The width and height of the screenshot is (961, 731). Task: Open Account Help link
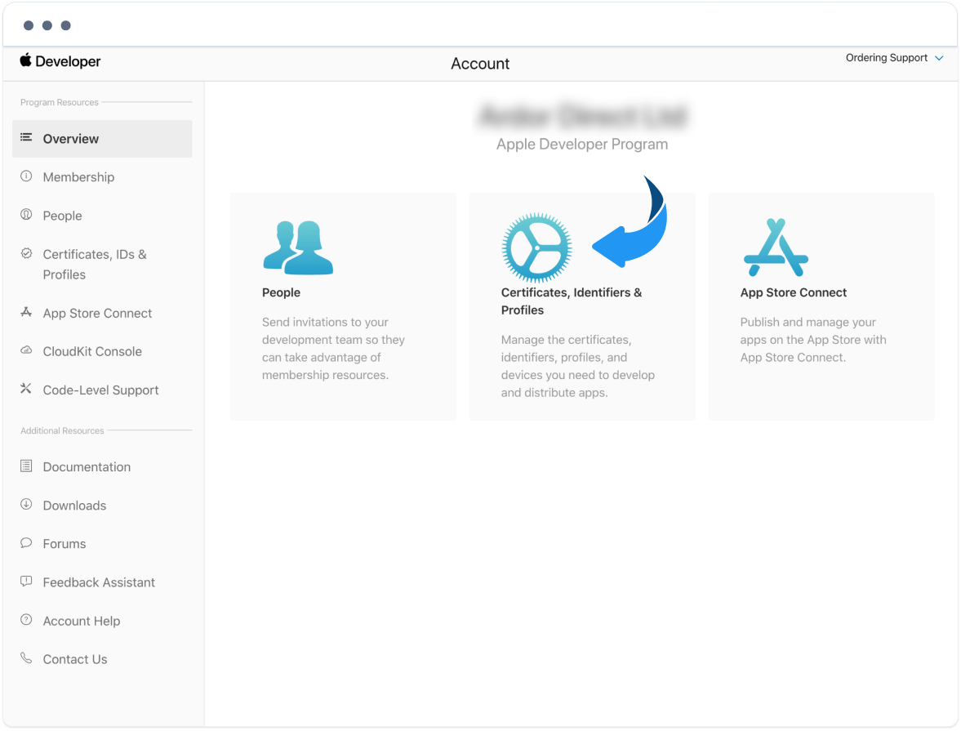pyautogui.click(x=82, y=622)
